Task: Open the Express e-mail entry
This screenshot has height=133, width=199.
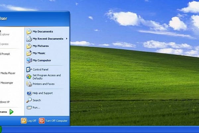Action: pos(4,44)
